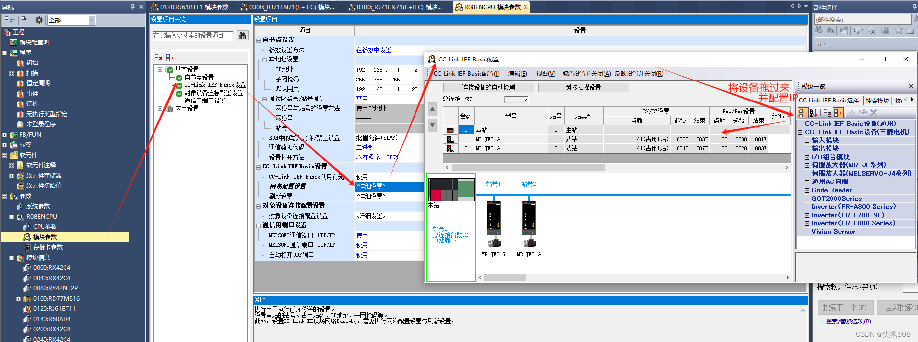Click first binoculars icon in 部件选择 toolbar

tap(819, 30)
